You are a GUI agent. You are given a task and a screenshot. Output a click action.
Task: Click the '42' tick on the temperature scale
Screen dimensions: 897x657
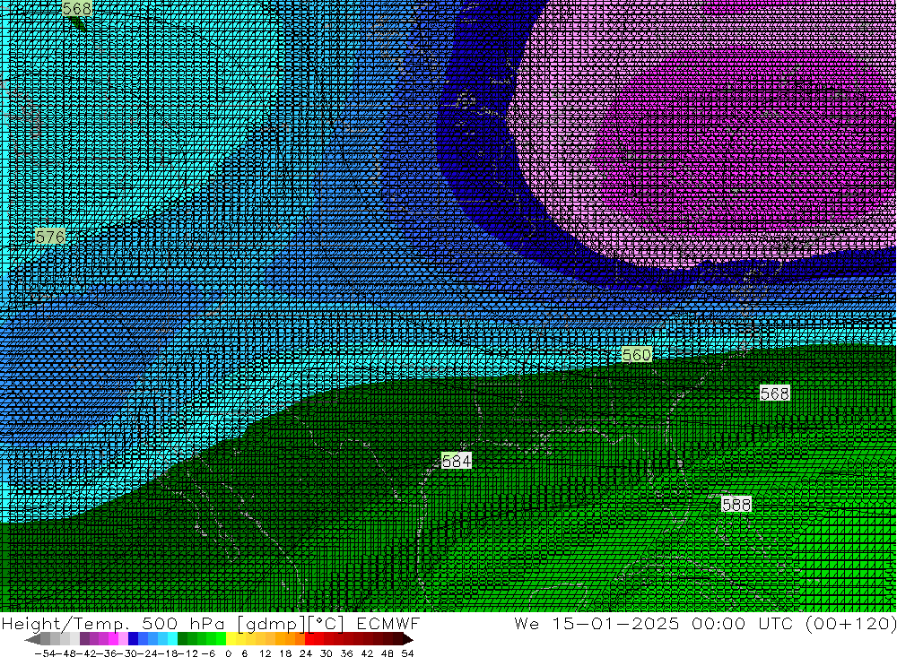pos(367,653)
